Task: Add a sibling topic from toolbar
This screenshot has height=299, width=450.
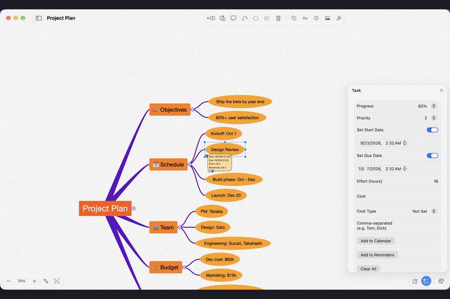Action: tap(222, 18)
